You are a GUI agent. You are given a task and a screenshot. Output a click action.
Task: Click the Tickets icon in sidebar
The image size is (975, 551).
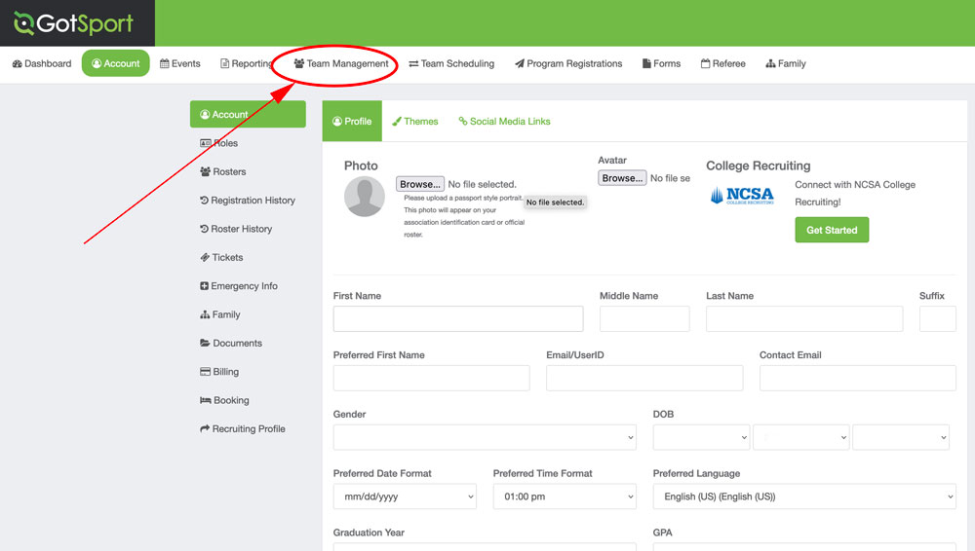[205, 258]
